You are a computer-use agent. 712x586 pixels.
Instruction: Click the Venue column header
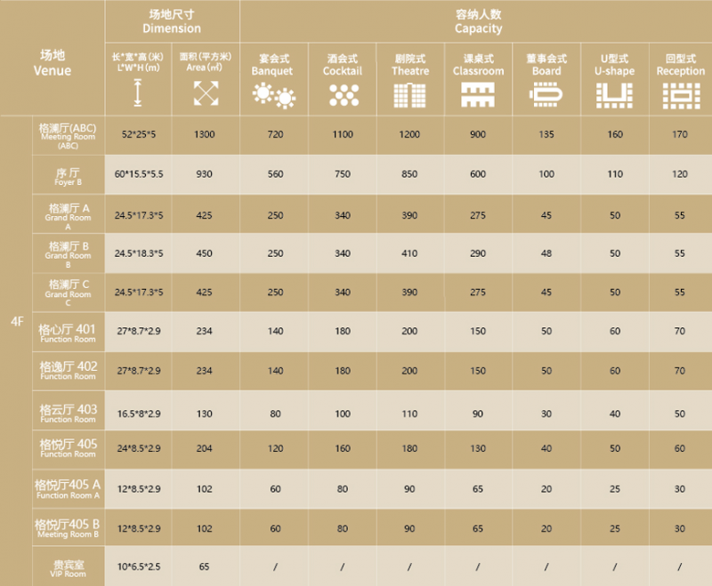point(53,62)
